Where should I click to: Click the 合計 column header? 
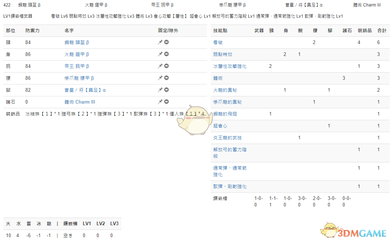click(382, 31)
